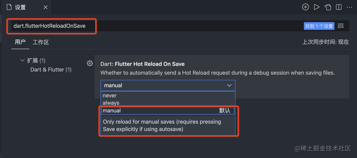
Task: Click the run play icon in editor toolbar
Action: (317, 7)
